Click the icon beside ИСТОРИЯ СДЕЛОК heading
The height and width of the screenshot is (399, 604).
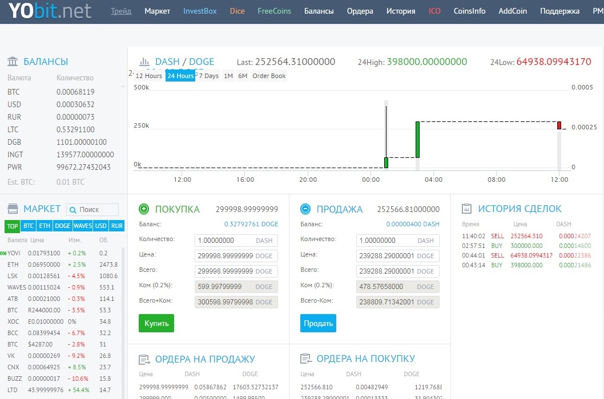coord(466,209)
